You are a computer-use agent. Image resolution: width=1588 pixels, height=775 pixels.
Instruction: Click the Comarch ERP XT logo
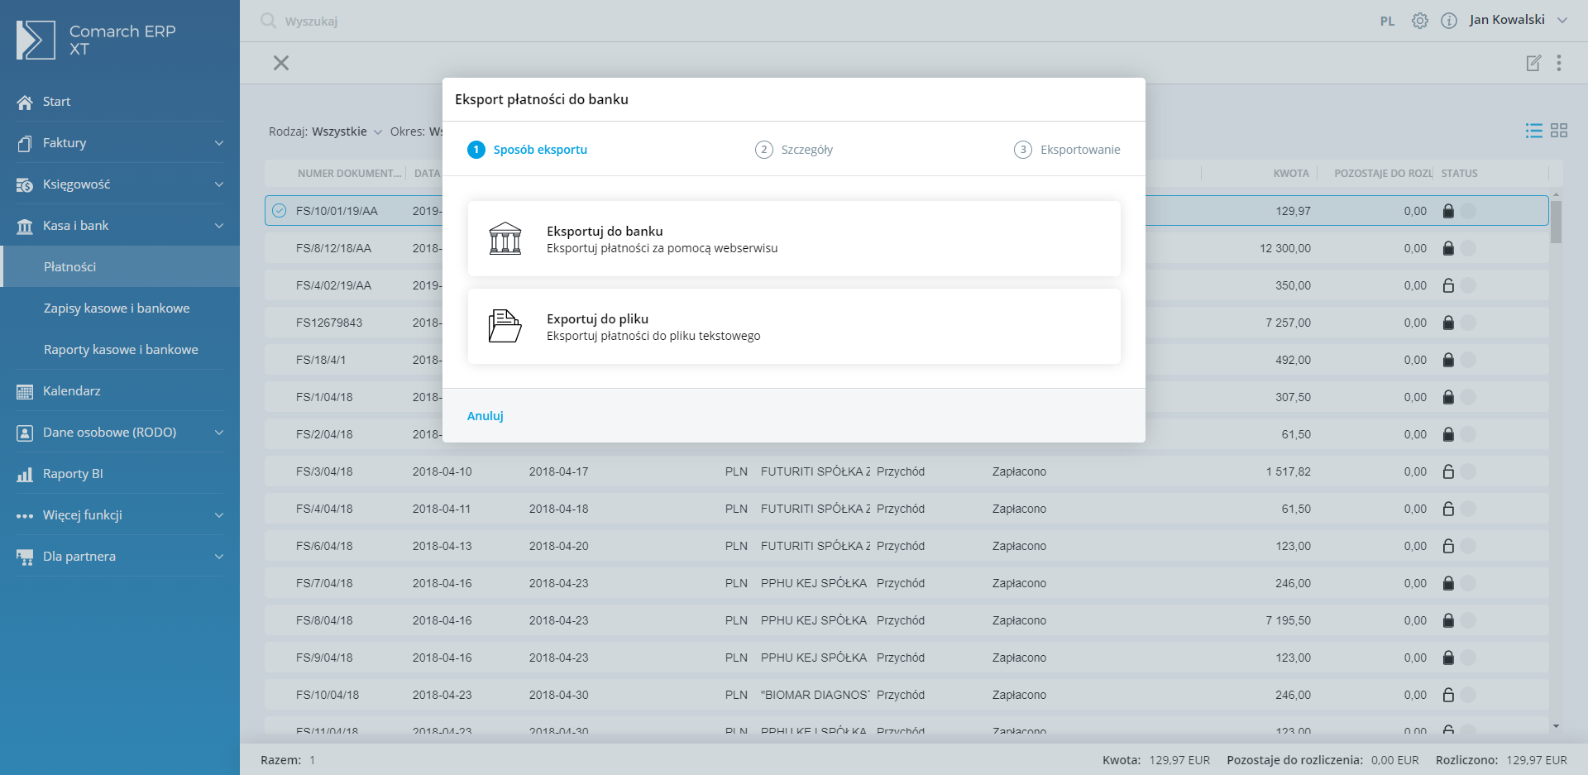pyautogui.click(x=97, y=40)
